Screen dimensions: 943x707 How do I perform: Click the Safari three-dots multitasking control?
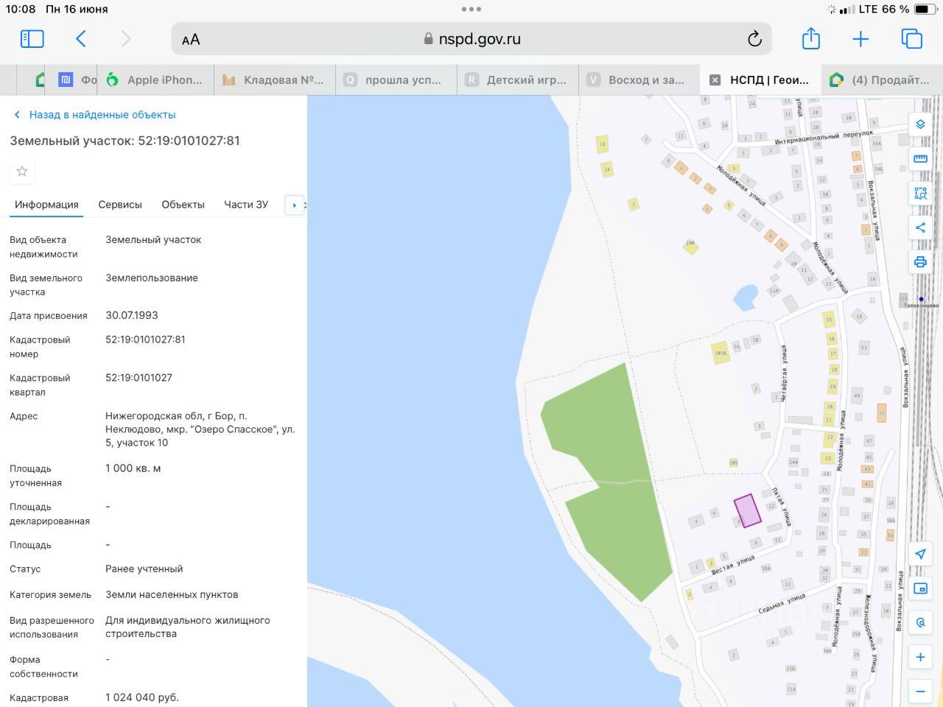pos(471,10)
